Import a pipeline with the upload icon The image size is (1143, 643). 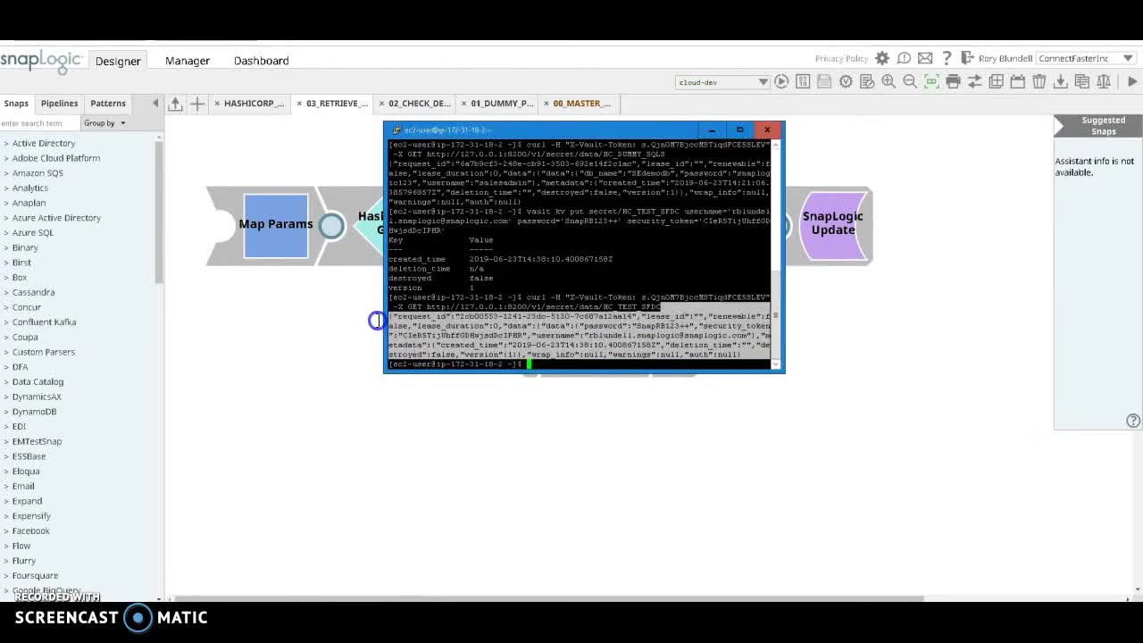176,104
